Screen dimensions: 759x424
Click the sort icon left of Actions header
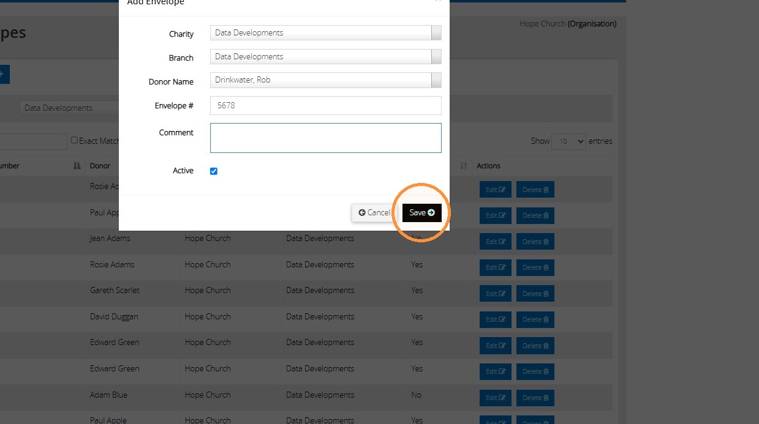pos(464,166)
